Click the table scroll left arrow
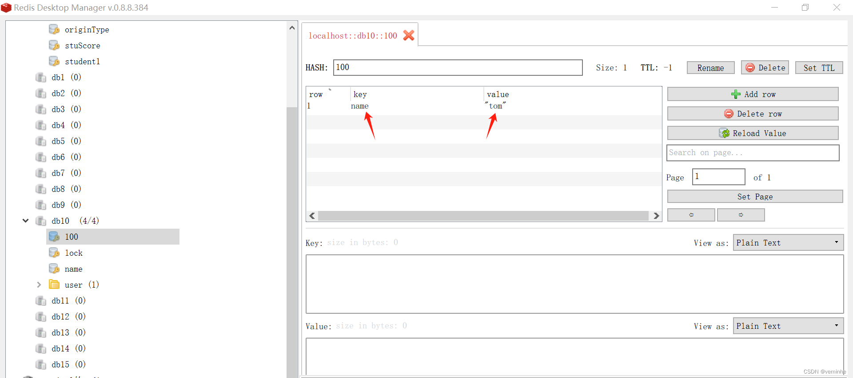The image size is (853, 378). point(312,216)
